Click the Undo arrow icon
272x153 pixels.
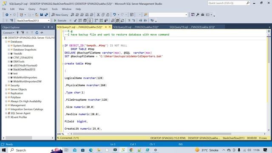(114, 15)
